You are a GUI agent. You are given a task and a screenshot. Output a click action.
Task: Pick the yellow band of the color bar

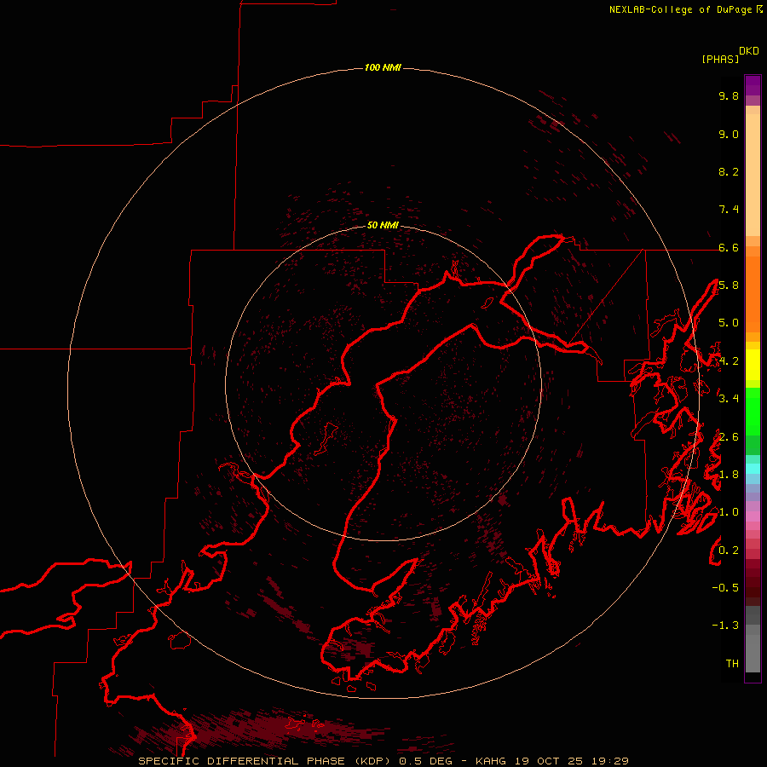(x=753, y=365)
